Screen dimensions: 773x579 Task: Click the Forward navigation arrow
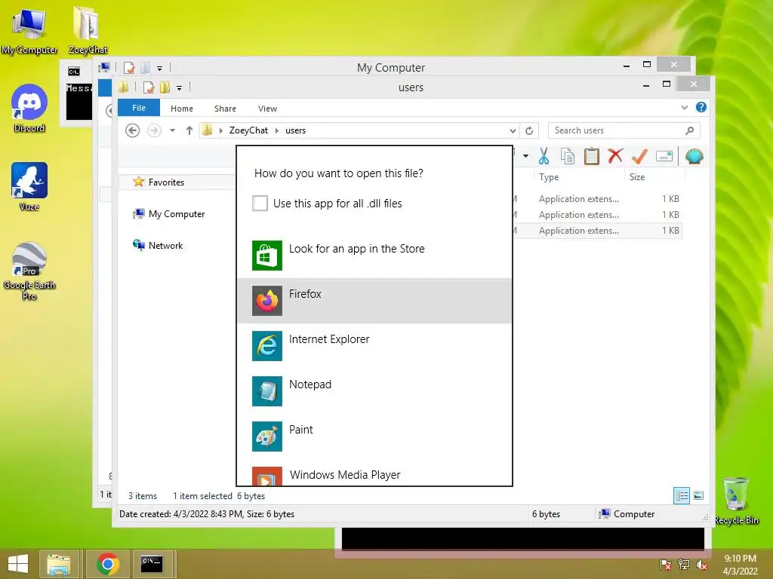click(154, 130)
